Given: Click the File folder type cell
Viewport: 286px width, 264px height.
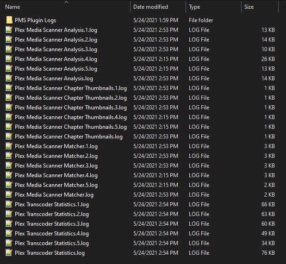Looking at the screenshot, I should tap(201, 20).
